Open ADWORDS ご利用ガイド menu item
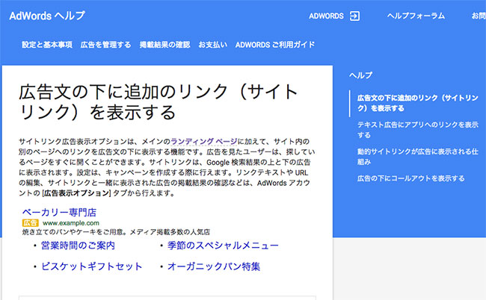Viewport: 486px width, 300px height. [275, 45]
